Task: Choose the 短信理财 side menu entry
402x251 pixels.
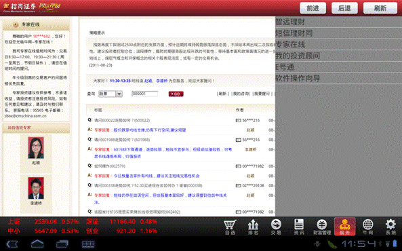Action: click(338, 33)
